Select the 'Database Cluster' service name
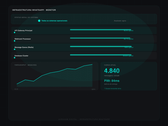The height and width of the screenshot is (126, 168). 22,56
